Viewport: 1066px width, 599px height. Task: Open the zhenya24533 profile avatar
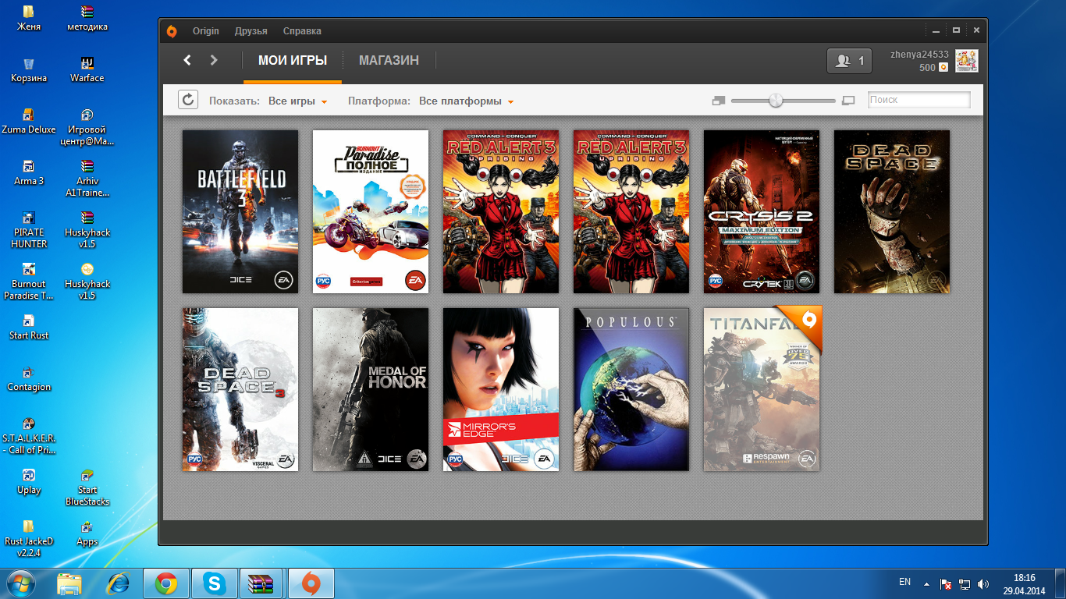point(966,61)
